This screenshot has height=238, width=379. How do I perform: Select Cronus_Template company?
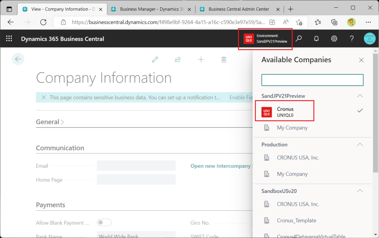point(296,220)
